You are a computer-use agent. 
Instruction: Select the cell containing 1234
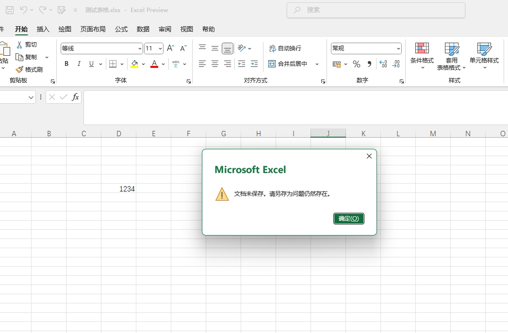coord(118,189)
